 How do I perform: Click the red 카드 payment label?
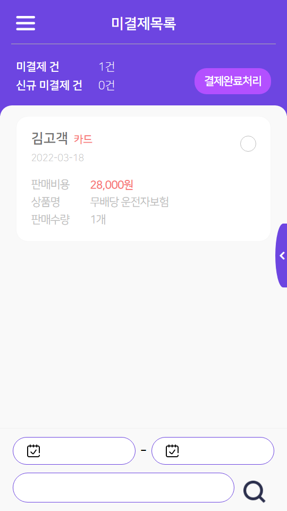pos(83,139)
